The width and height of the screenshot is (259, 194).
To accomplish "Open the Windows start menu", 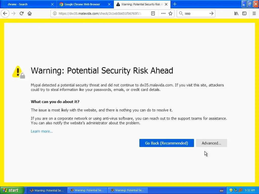I will click(12, 190).
